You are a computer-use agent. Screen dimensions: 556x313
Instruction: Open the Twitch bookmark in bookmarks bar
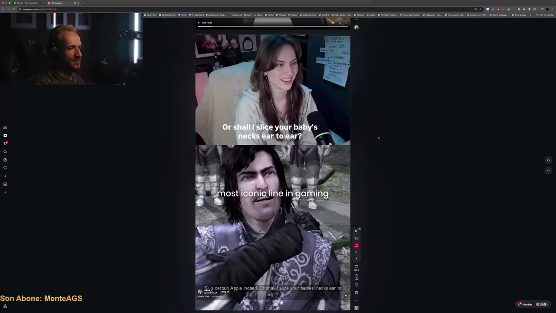point(182,15)
